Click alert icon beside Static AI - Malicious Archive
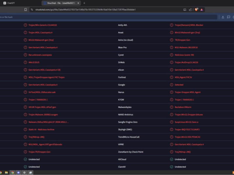 pos(25,130)
